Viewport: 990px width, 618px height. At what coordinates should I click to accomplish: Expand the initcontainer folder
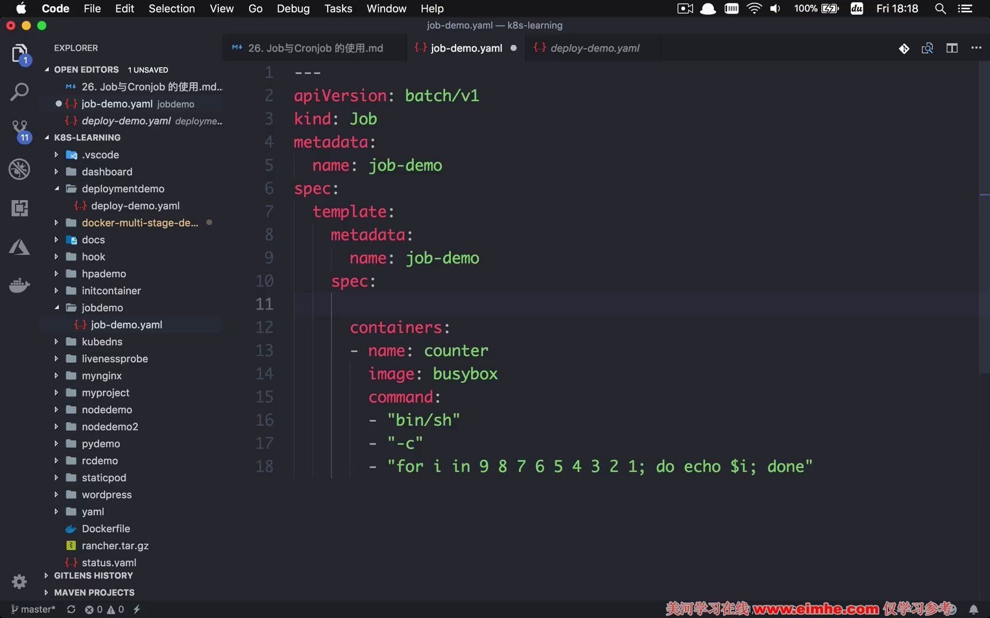111,291
